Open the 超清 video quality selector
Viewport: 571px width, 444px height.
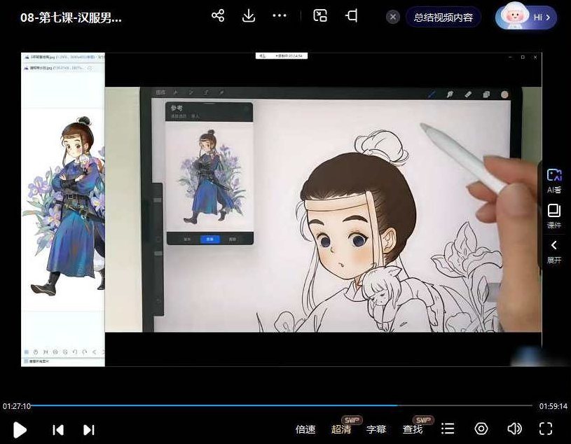pyautogui.click(x=341, y=429)
